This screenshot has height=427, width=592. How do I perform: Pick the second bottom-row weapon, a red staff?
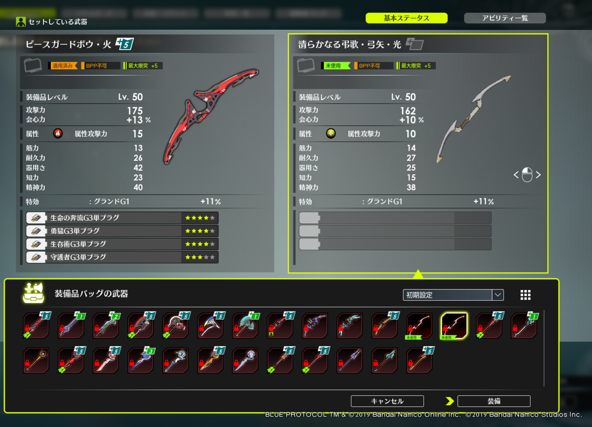(71, 360)
